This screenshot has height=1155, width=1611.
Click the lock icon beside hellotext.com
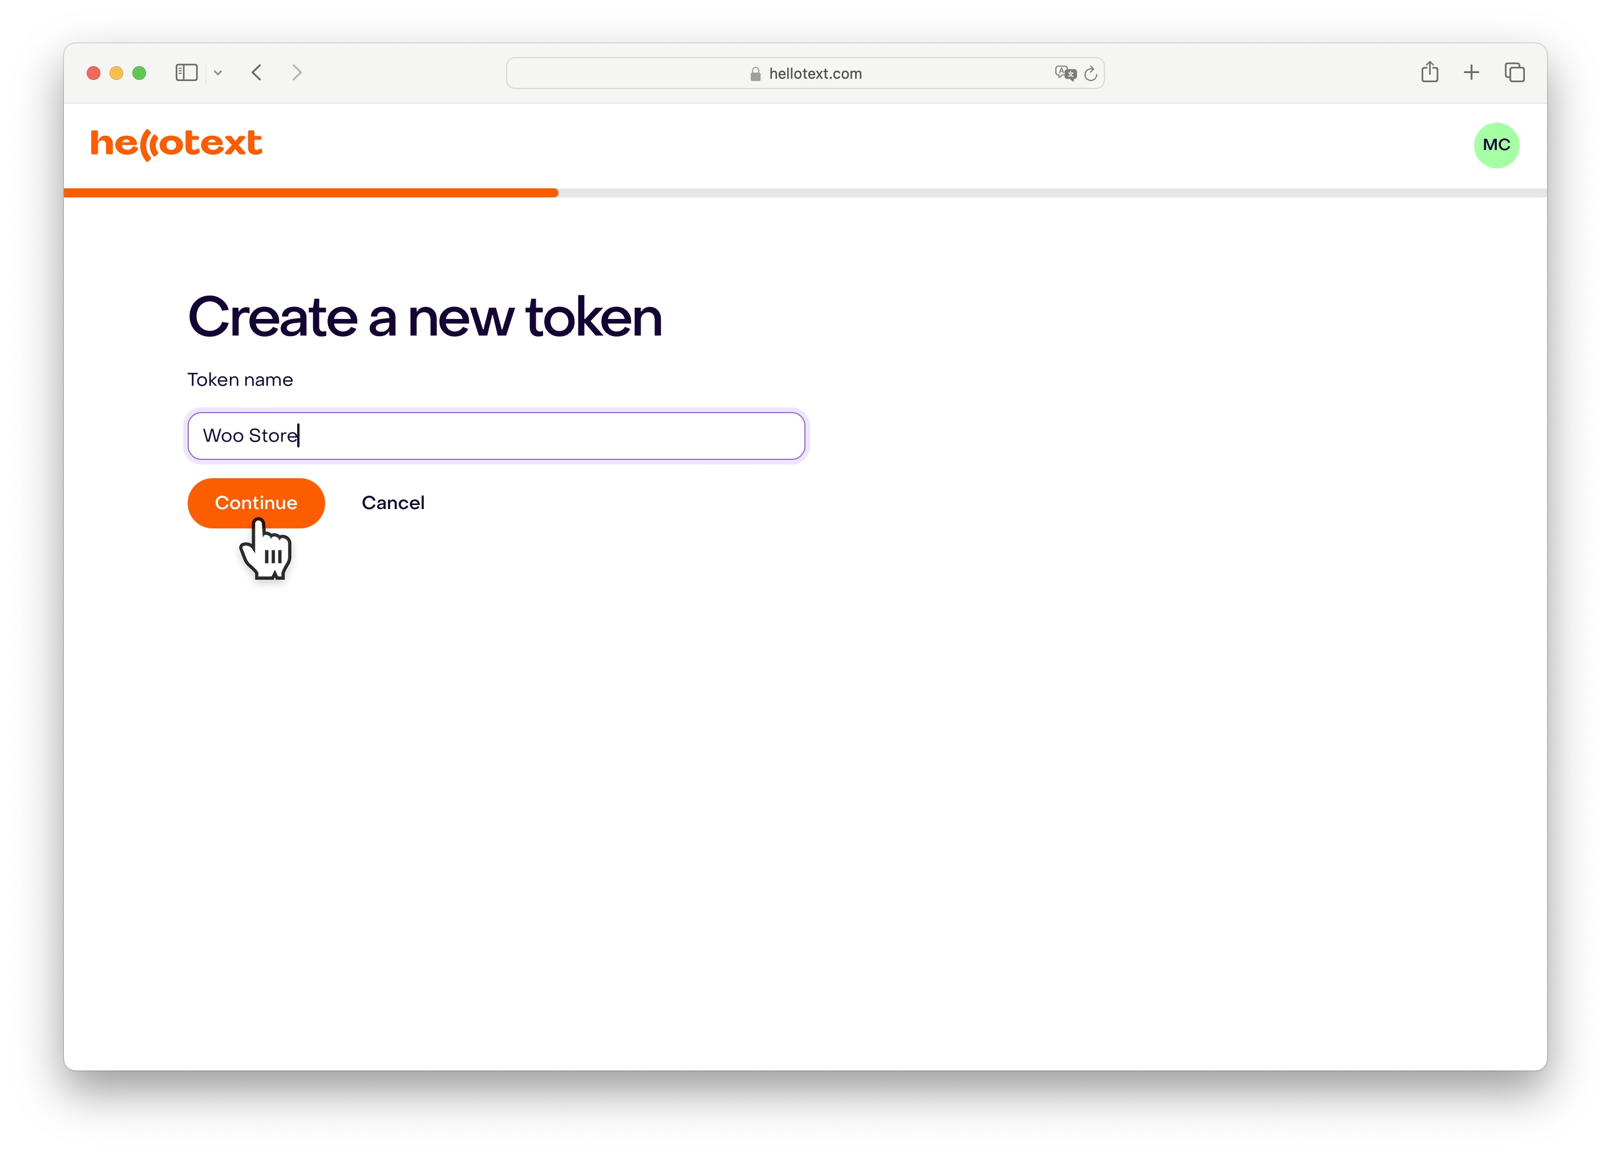(x=755, y=74)
